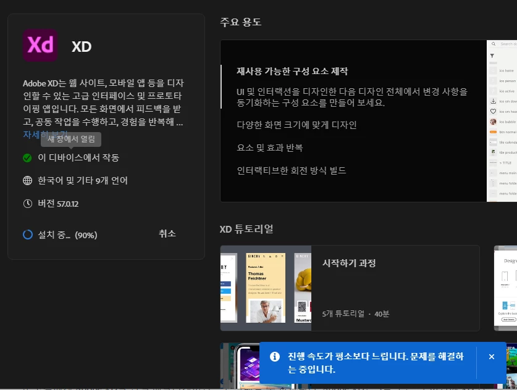Click the download icon in preview list
The height and width of the screenshot is (390, 517).
(494, 101)
